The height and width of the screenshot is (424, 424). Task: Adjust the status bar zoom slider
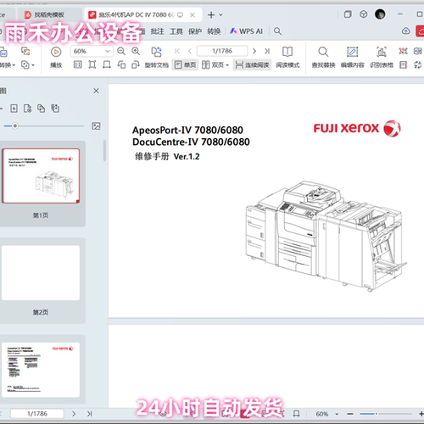376,414
